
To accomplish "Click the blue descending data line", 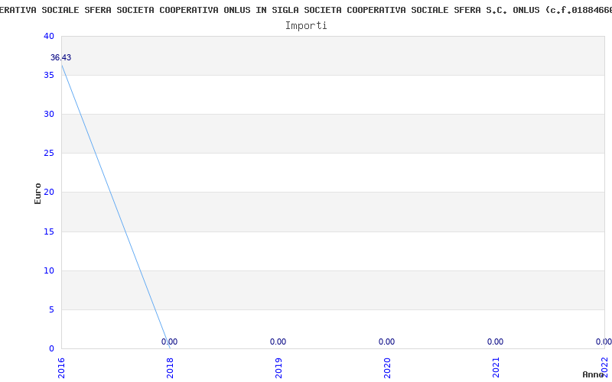I will 116,206.
